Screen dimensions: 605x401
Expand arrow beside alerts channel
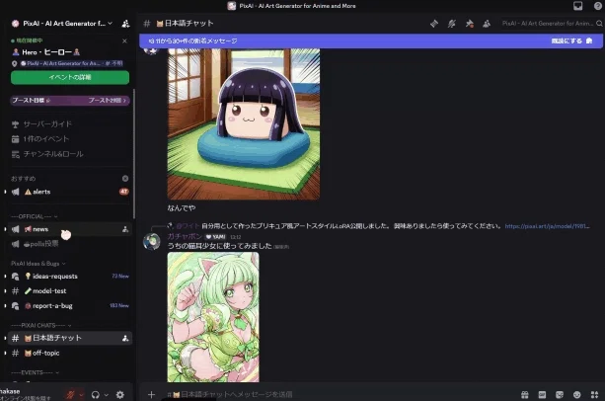(x=5, y=192)
